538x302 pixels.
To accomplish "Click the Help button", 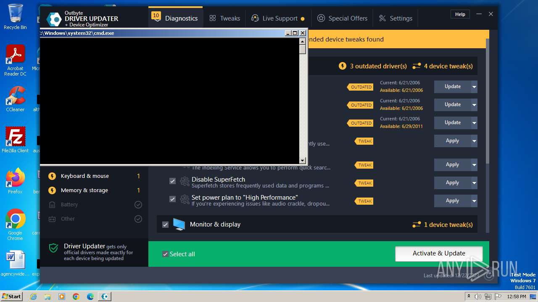I will [x=460, y=14].
